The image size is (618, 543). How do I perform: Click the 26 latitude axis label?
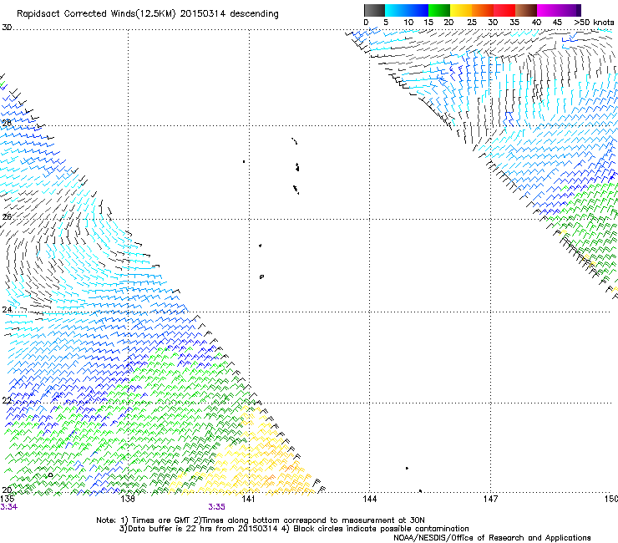(x=7, y=217)
